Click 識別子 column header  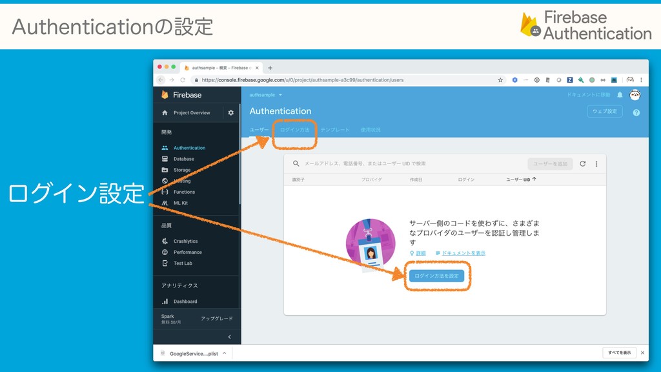298,180
